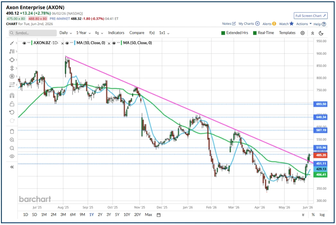
Task: Open the text/callout annotation tool
Action: 12,76
